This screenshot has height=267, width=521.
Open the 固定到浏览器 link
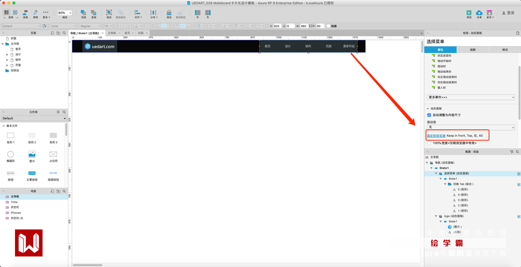pos(436,136)
